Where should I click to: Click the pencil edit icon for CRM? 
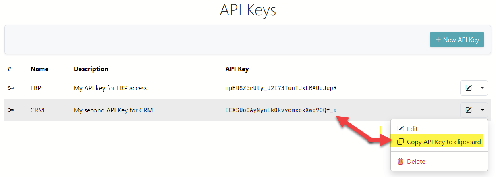tap(469, 110)
